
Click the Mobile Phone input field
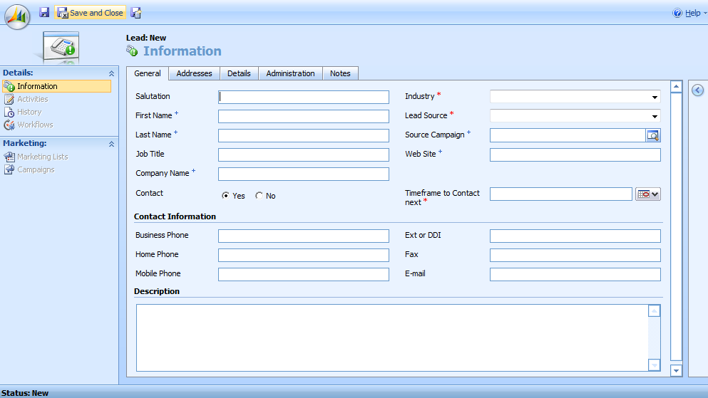click(304, 275)
